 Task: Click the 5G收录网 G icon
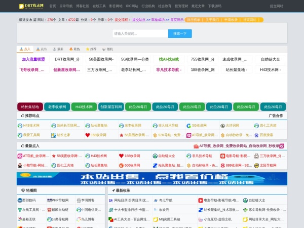click(189, 126)
